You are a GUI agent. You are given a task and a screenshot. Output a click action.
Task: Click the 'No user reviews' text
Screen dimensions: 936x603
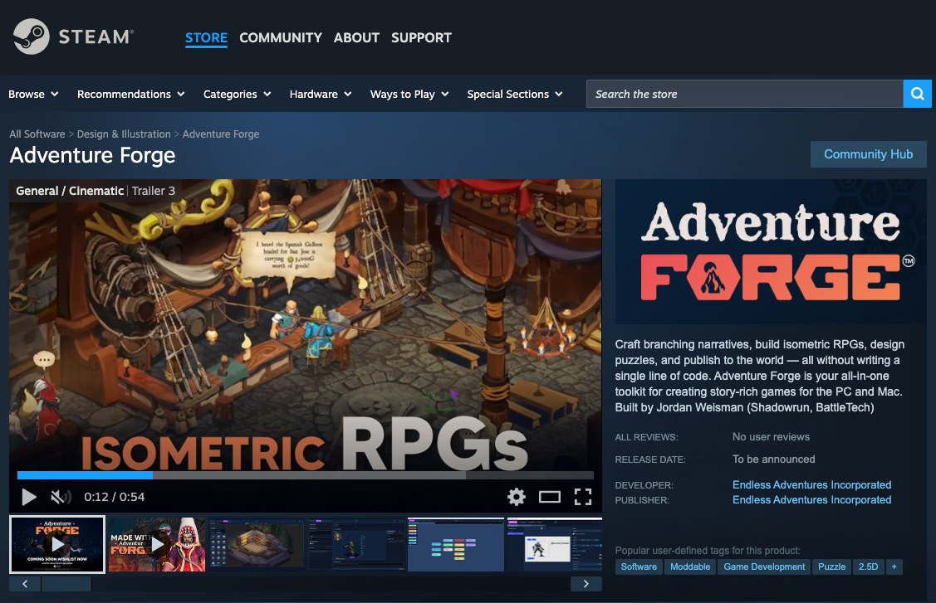pos(771,436)
